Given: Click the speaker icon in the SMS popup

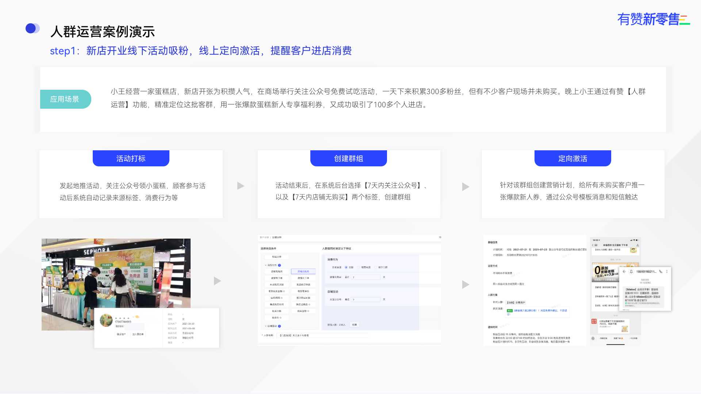Looking at the screenshot, I should point(624,271).
